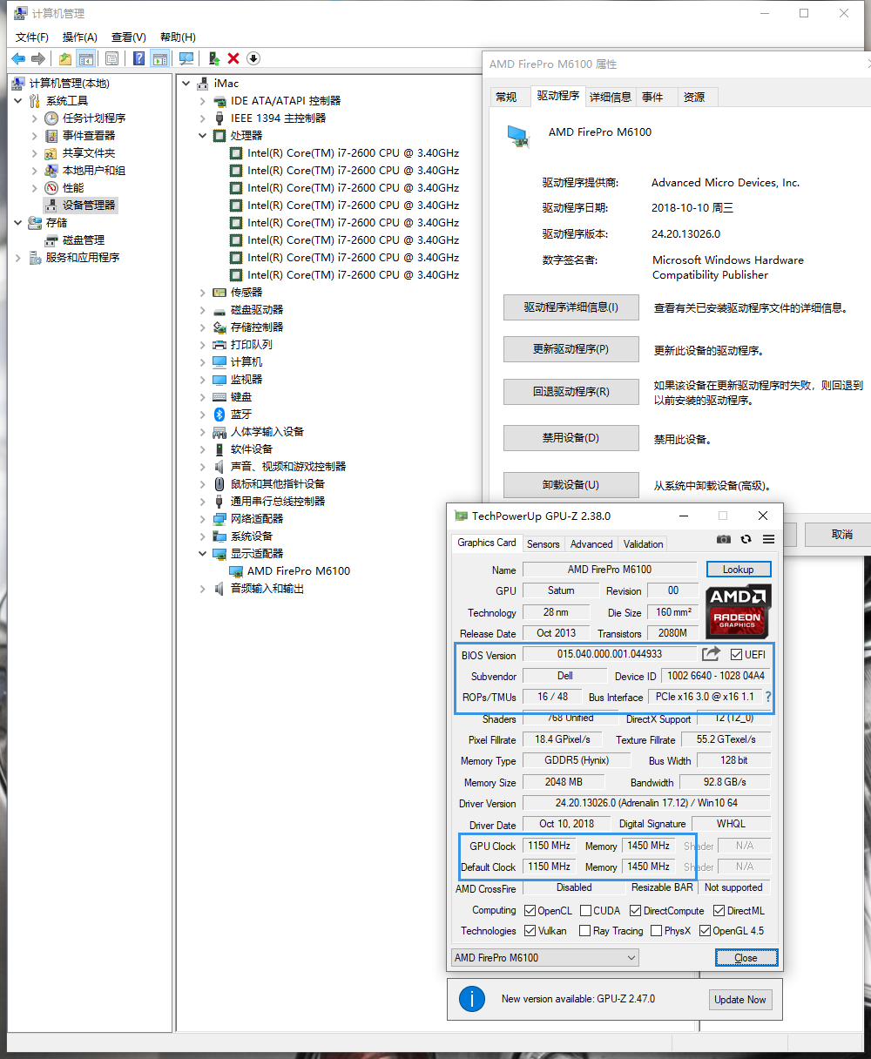Click the Up one level folder icon

point(65,58)
